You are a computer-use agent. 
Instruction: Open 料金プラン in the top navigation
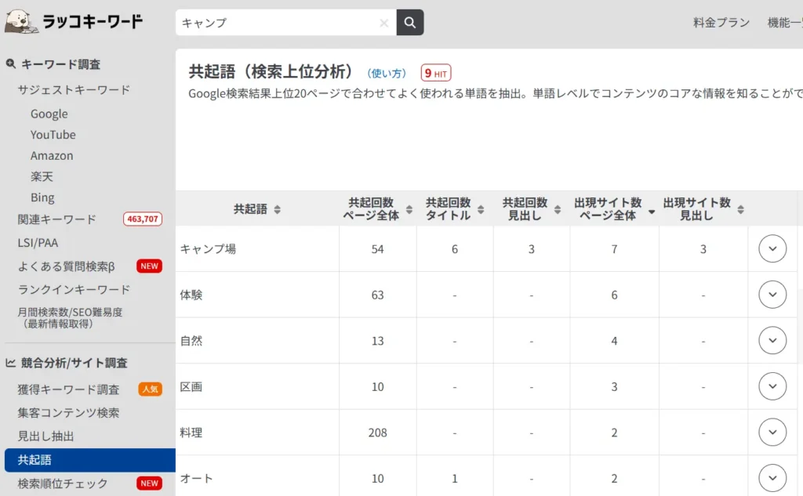(x=721, y=23)
